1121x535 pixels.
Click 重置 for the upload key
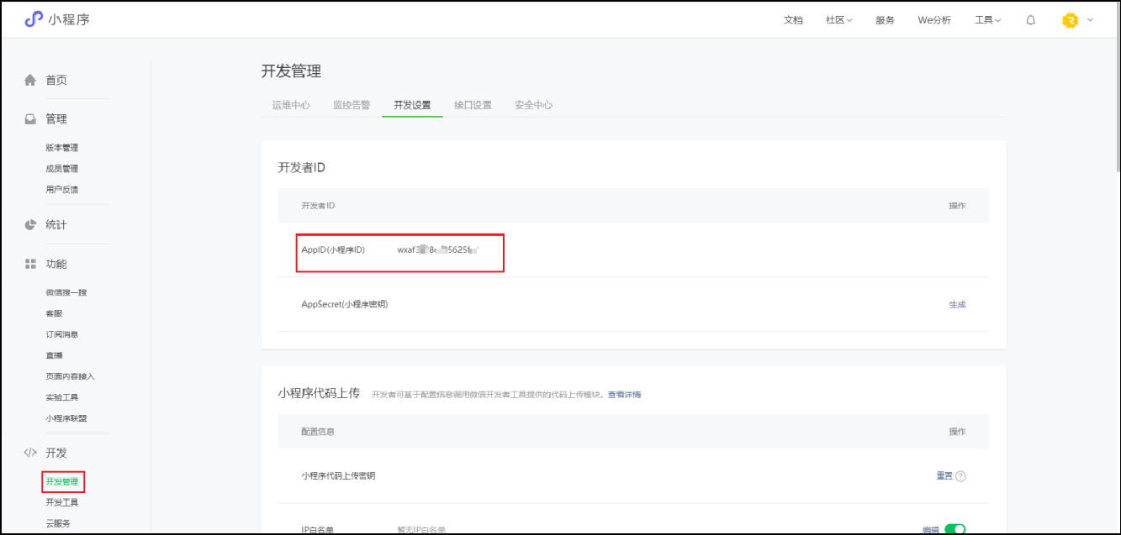[x=944, y=476]
